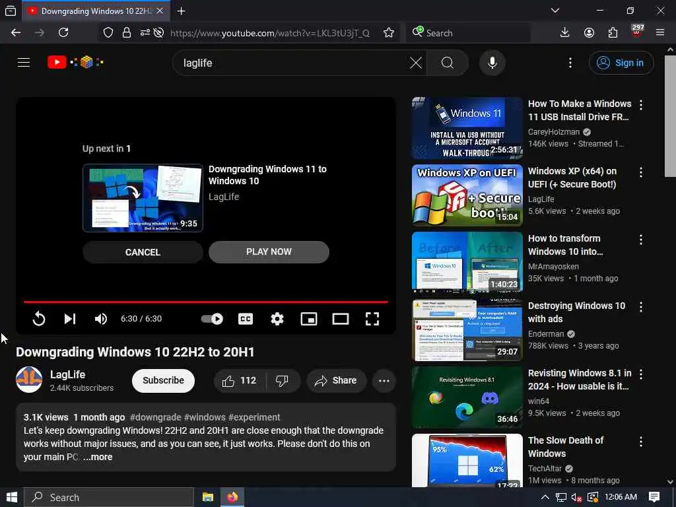676x507 pixels.
Task: Show site security padlock info
Action: 126,33
